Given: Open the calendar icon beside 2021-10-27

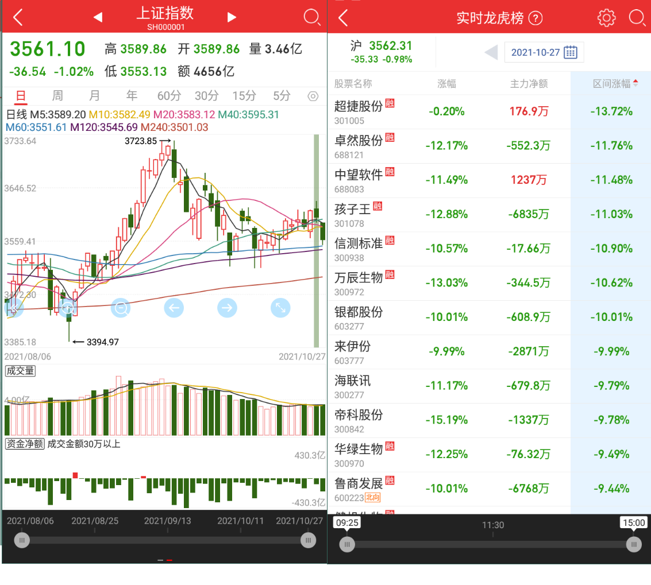Looking at the screenshot, I should pyautogui.click(x=571, y=52).
